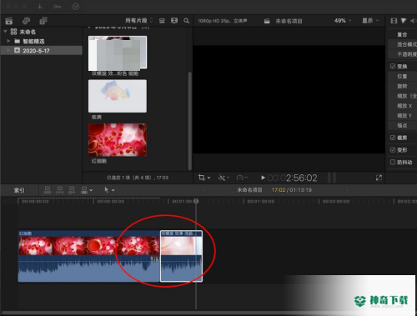Viewport: 417px width, 316px height.
Task: Click the 旋转 rotation row
Action: pyautogui.click(x=402, y=86)
